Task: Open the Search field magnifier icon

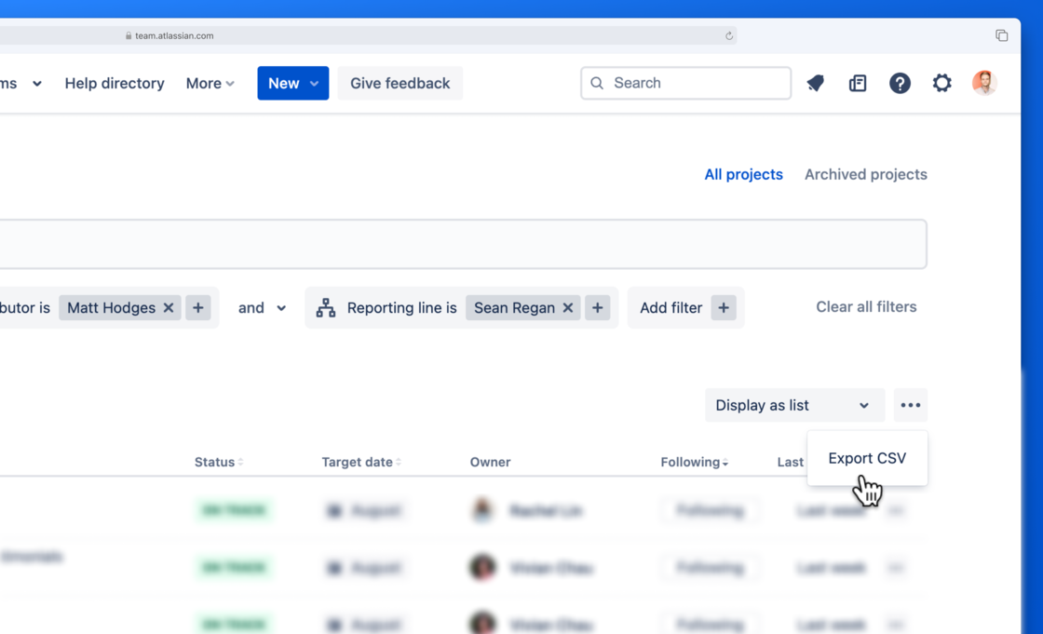Action: [597, 83]
